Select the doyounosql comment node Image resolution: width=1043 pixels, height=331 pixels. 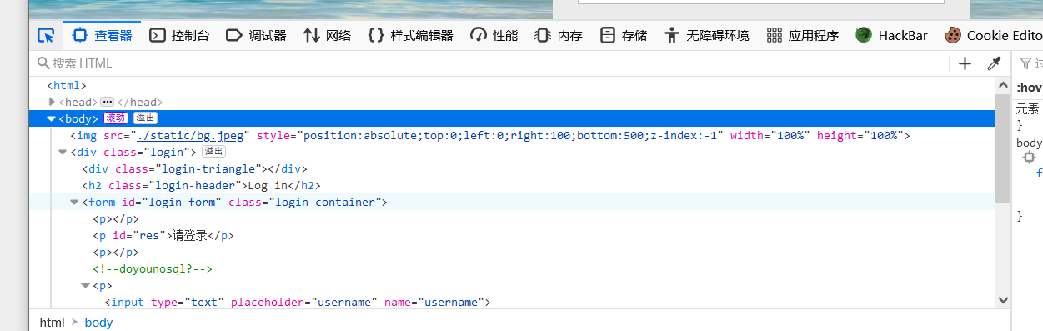pos(153,268)
